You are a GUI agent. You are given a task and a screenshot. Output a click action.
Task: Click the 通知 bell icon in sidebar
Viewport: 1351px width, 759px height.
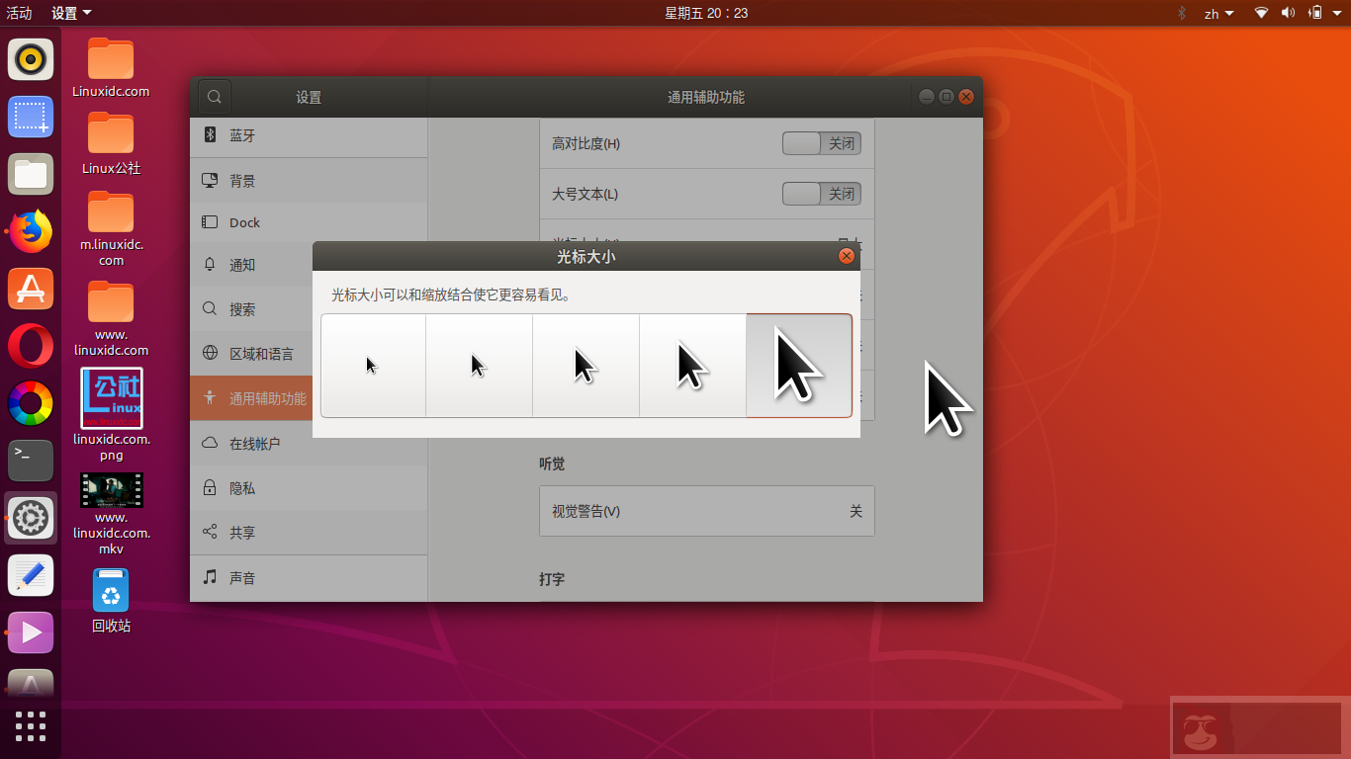(x=210, y=264)
